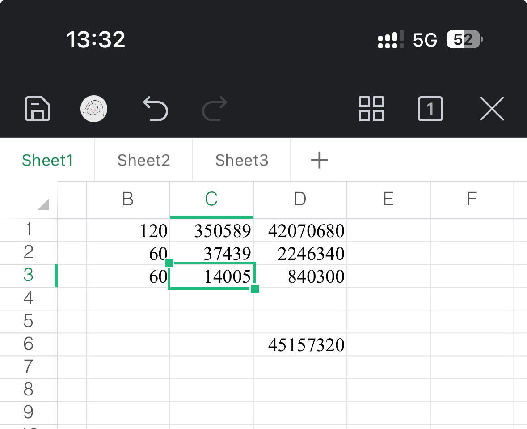527x429 pixels.
Task: Select row 6 header
Action: [29, 344]
